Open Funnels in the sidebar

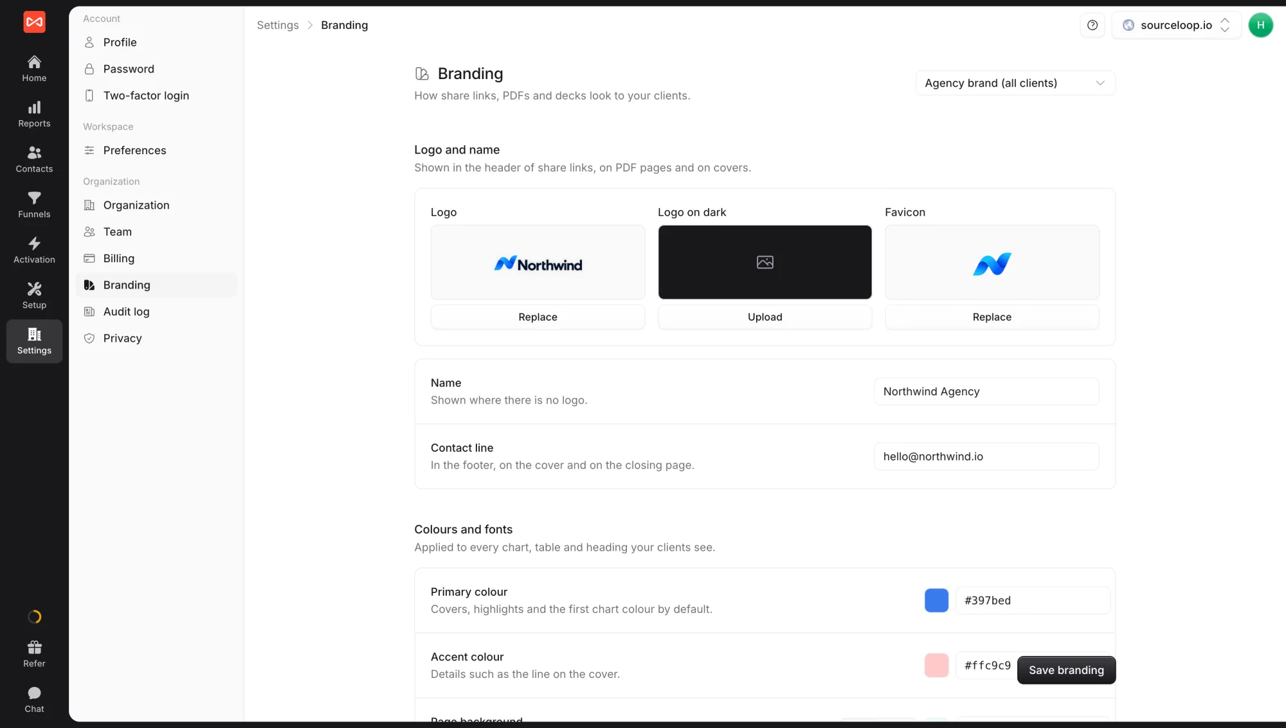tap(34, 205)
